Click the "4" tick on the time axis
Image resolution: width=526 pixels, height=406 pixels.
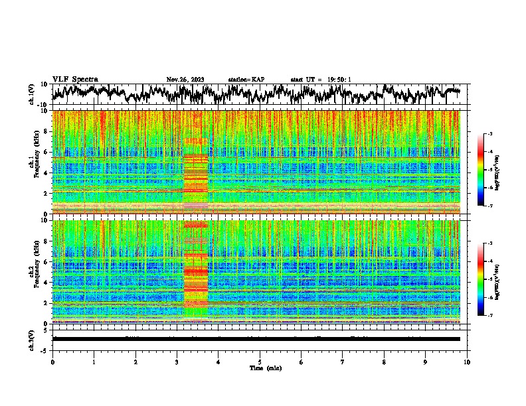pos(219,362)
